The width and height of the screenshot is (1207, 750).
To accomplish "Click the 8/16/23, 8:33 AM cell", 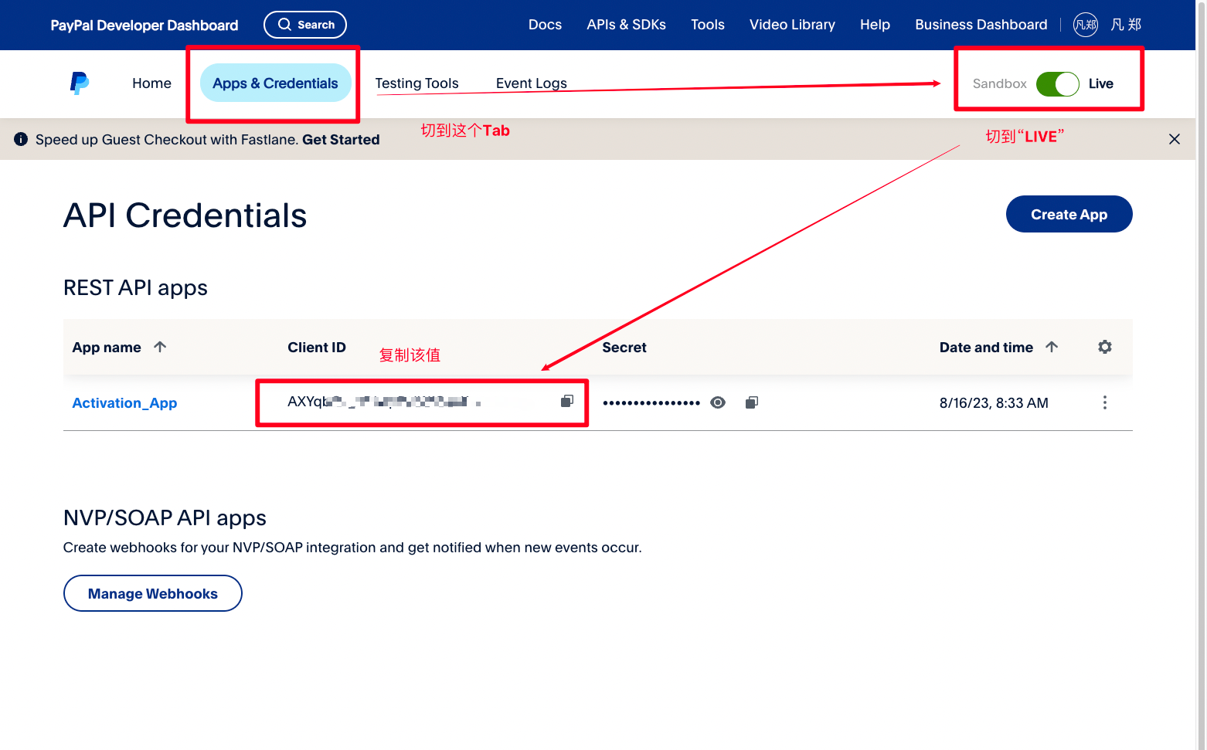I will (x=994, y=403).
